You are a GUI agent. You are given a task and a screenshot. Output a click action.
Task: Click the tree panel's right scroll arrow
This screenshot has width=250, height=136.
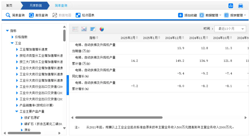tap(60, 133)
